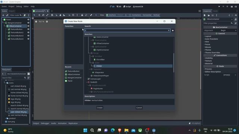Play the project with play icon
Screen dimensions: 239x134
coord(219,7)
